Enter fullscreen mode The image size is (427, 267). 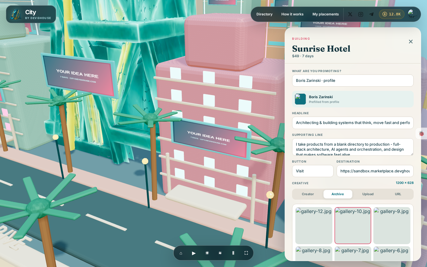tap(246, 253)
